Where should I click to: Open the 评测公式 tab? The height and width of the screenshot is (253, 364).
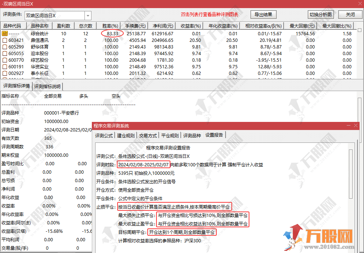pos(104,135)
